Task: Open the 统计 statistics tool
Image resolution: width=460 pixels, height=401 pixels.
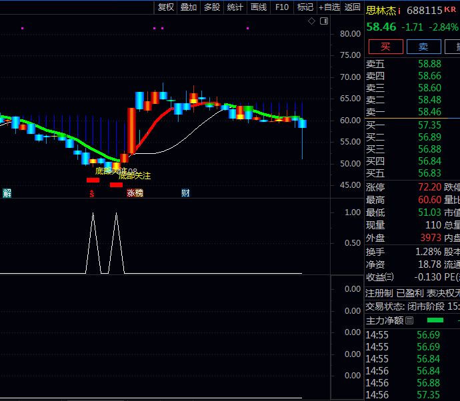Action: point(235,7)
